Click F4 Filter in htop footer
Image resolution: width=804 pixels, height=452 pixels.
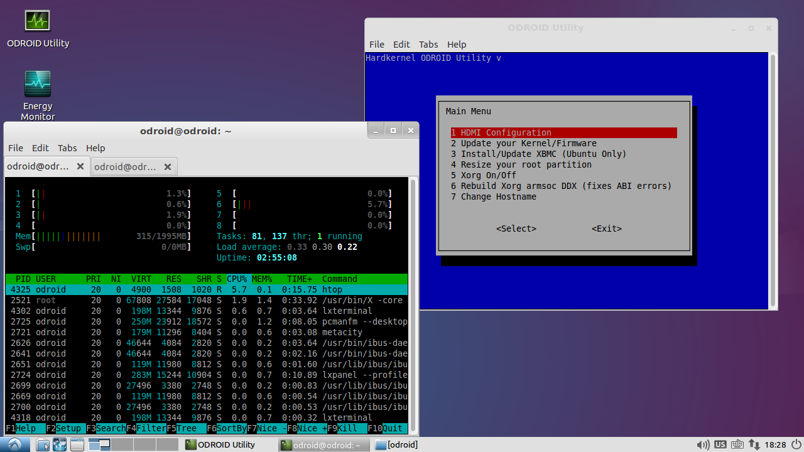(146, 428)
